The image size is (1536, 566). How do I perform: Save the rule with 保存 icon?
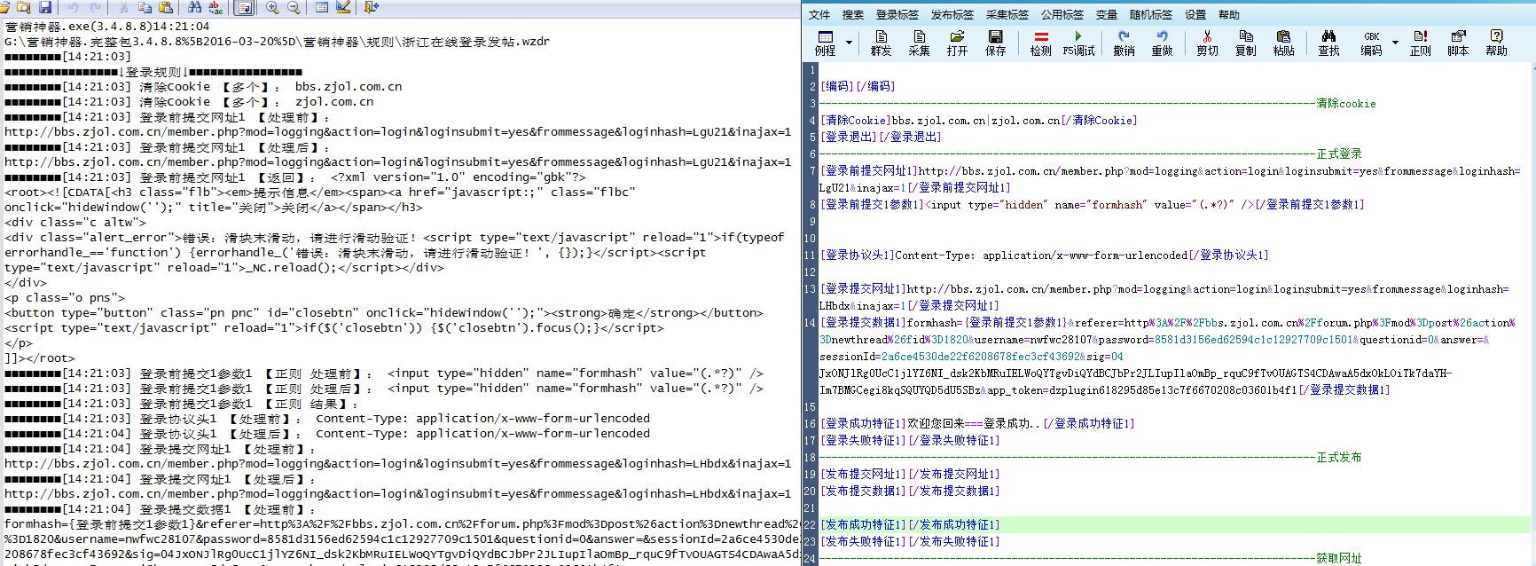point(995,42)
